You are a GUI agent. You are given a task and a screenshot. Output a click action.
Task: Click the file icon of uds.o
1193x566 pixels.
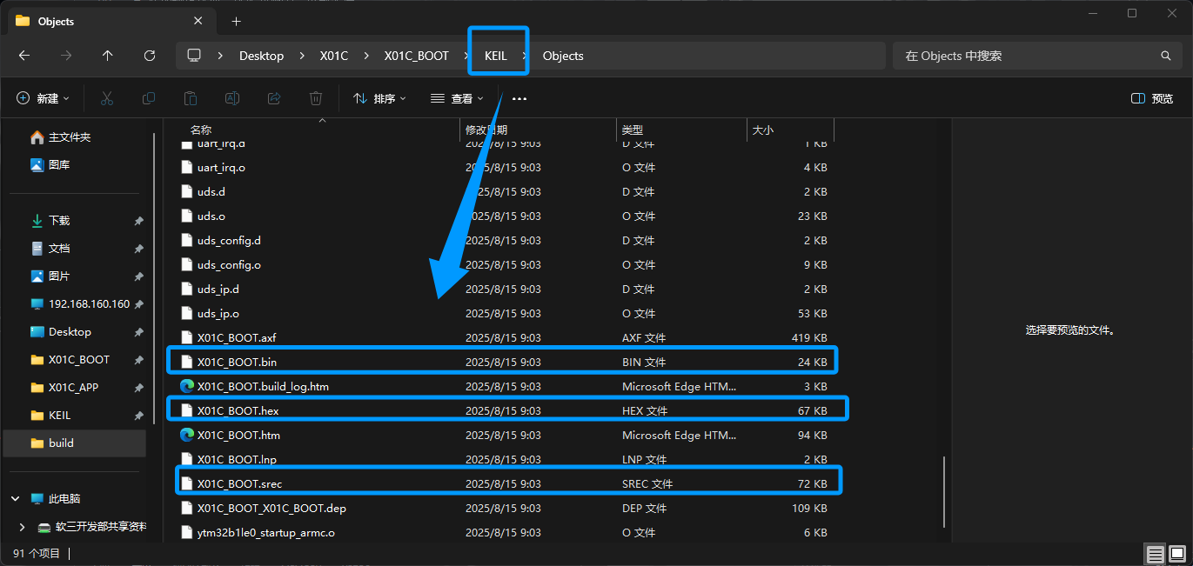[x=186, y=216]
